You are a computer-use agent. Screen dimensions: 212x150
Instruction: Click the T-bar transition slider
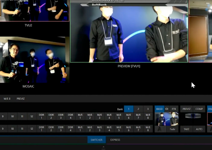point(193,116)
